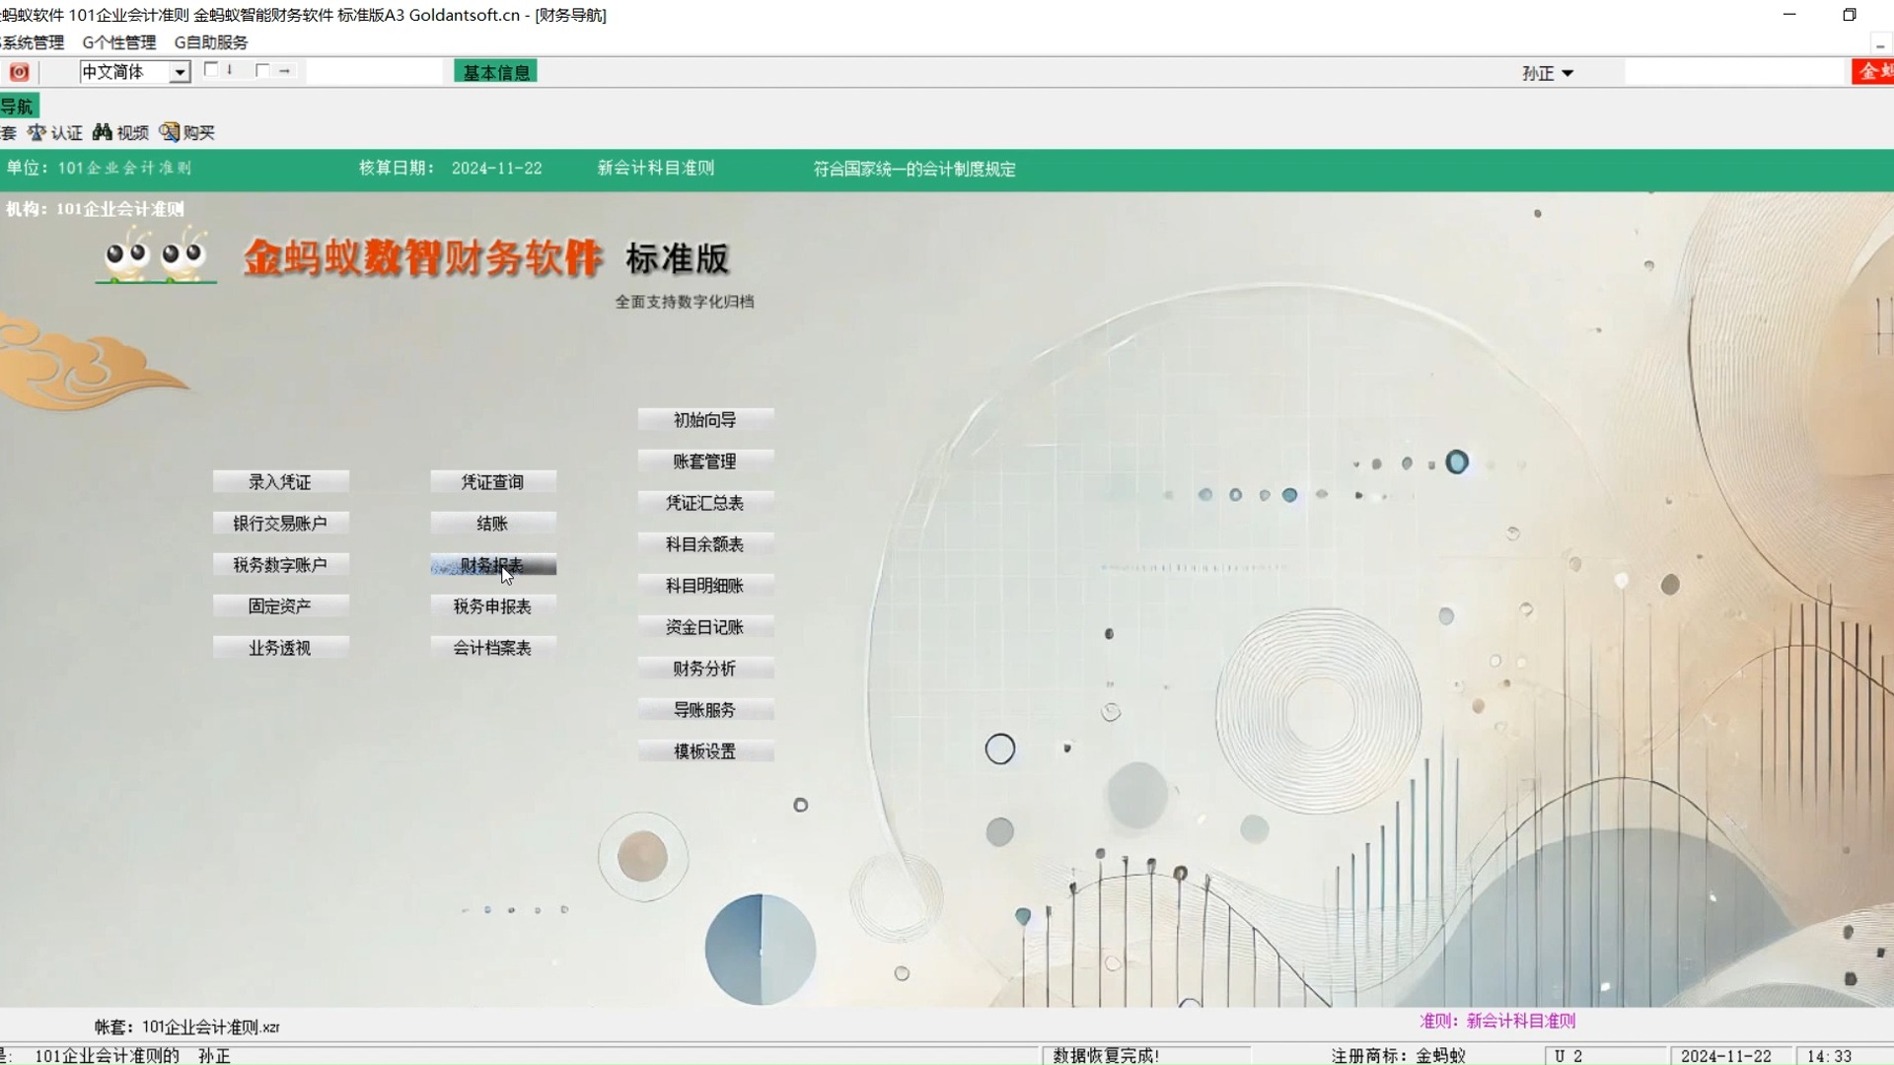
Task: Restore the application window
Action: [x=1850, y=15]
